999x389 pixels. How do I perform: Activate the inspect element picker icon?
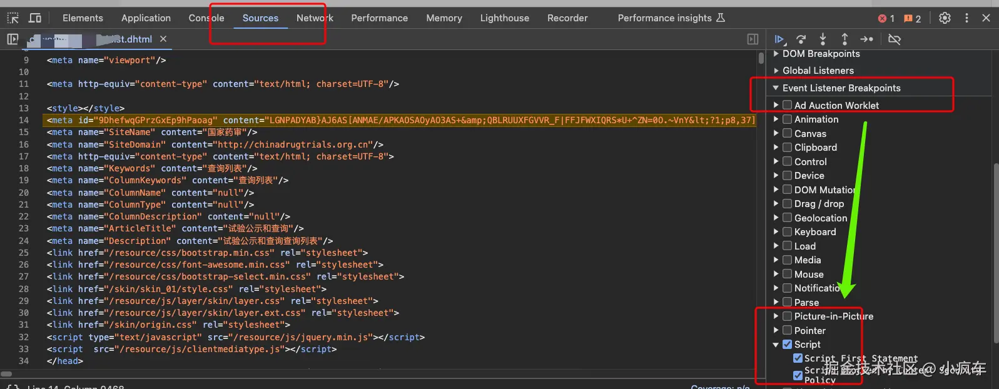pos(13,18)
